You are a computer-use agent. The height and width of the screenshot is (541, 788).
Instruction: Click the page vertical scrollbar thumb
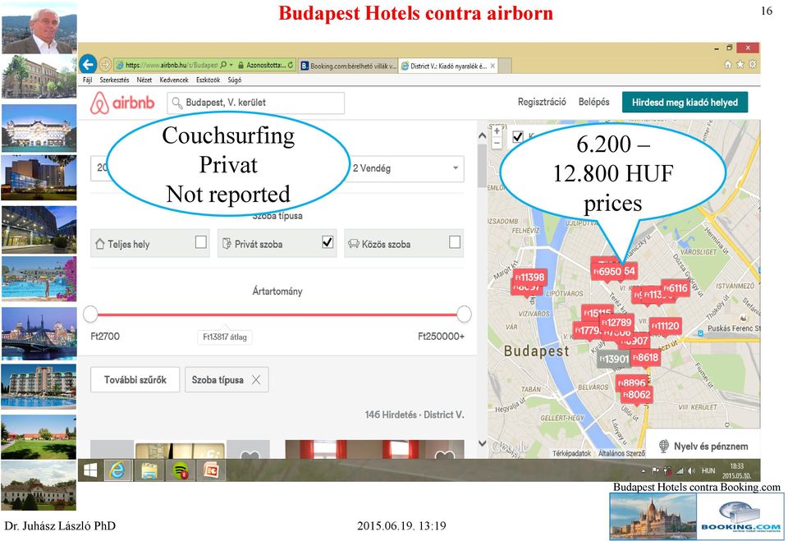coord(482,166)
